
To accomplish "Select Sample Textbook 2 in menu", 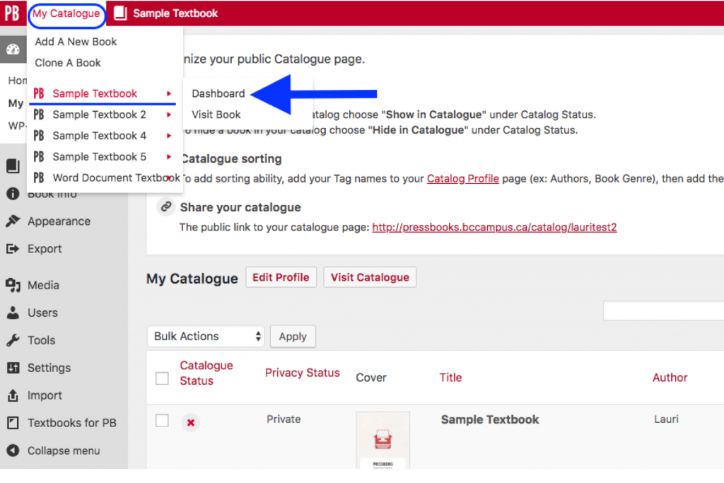I will pyautogui.click(x=99, y=115).
